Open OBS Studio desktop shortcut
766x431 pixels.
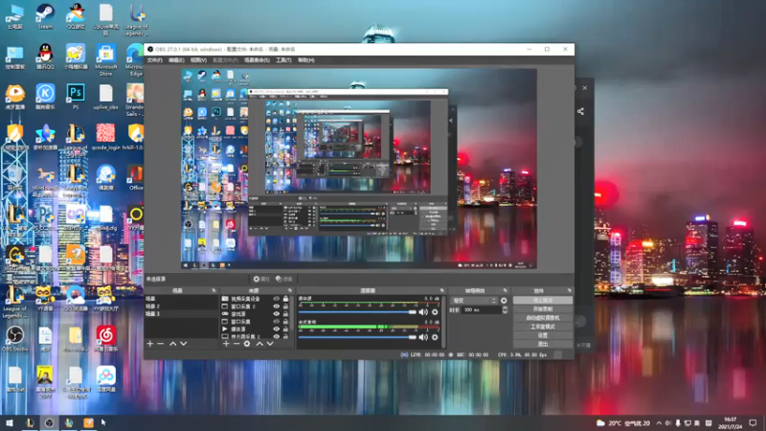coord(14,339)
